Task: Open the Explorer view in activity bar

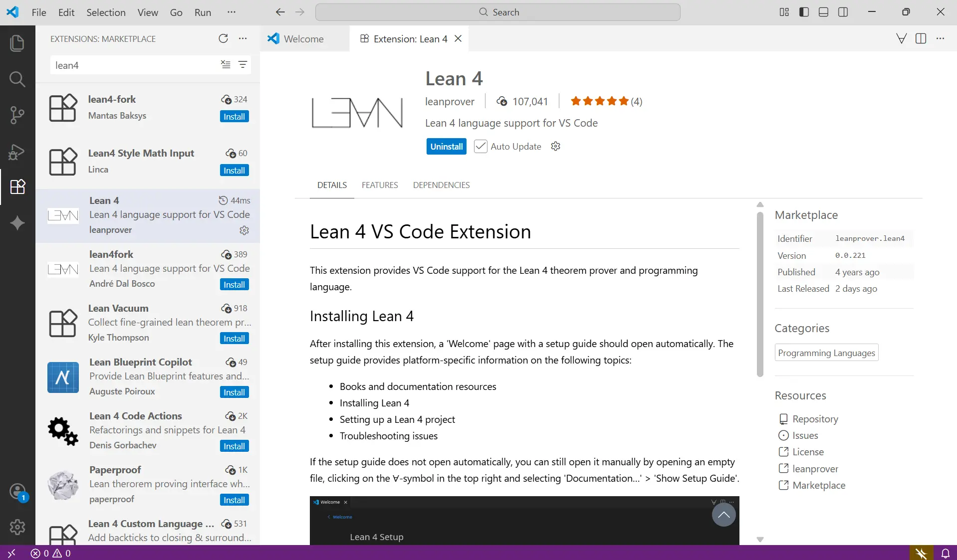Action: tap(17, 43)
